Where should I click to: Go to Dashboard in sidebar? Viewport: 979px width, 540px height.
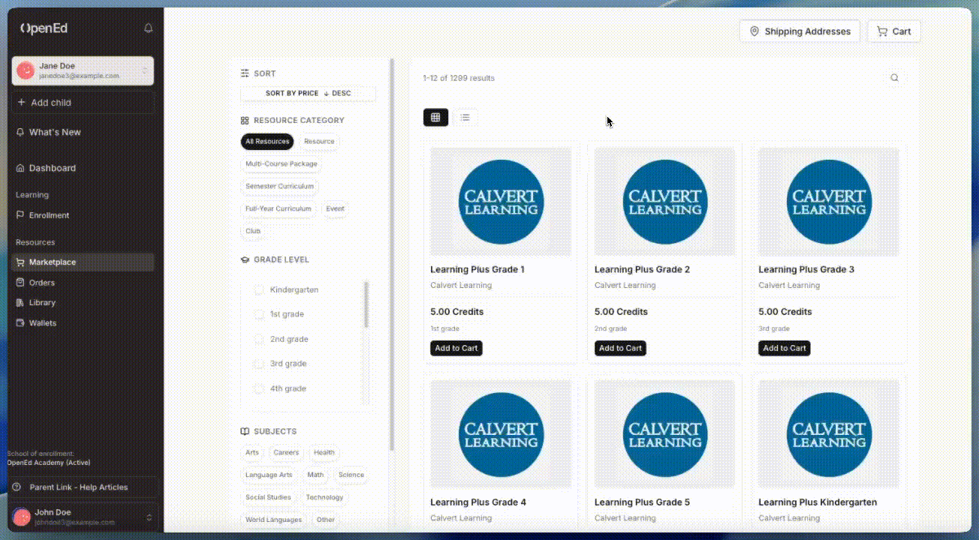(x=52, y=168)
